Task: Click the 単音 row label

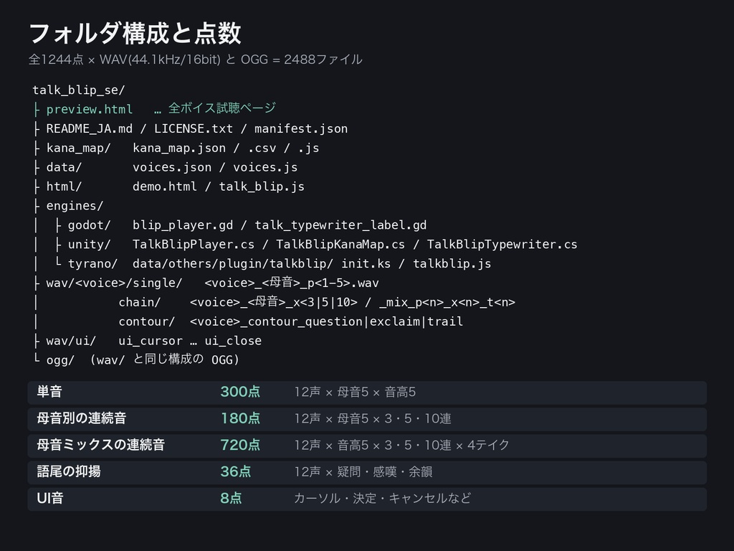Action: pos(49,392)
